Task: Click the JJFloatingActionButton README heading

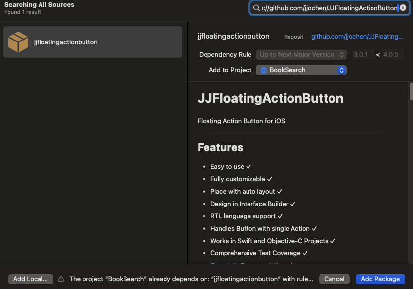Action: click(x=270, y=98)
